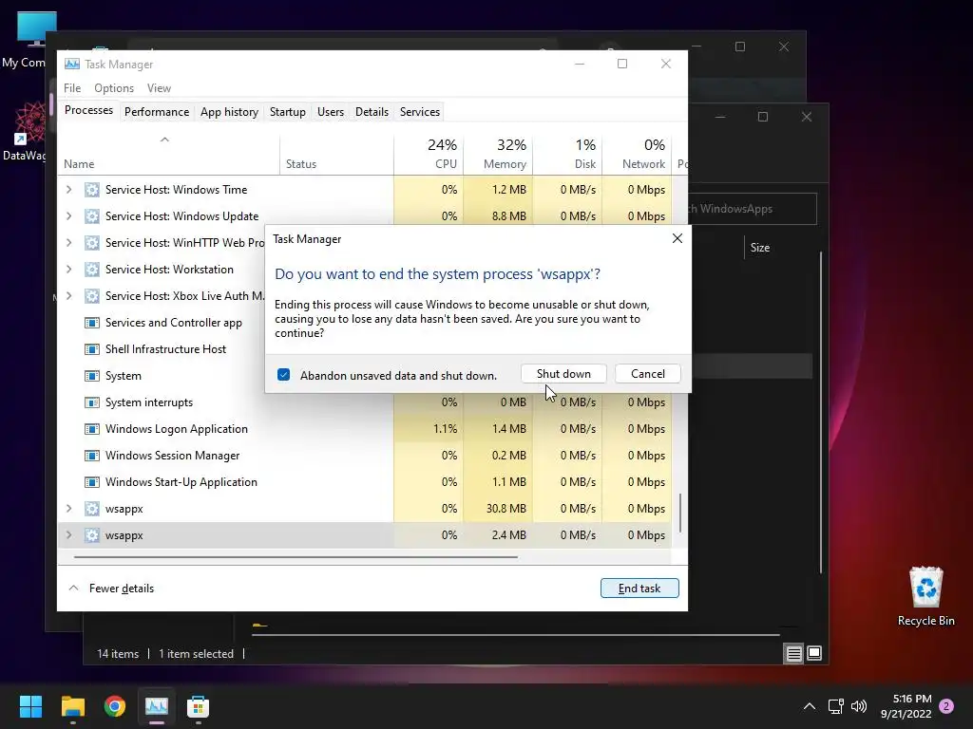Expand the selected wsappx 2.4 MB row
Screen dimensions: 973x729
(68, 535)
